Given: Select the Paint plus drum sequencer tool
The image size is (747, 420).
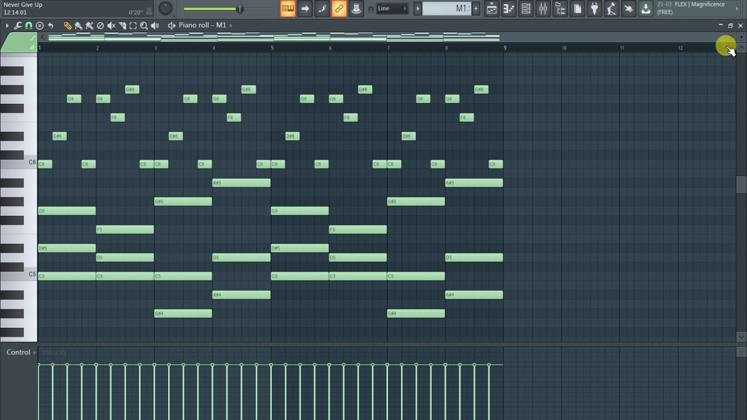Looking at the screenshot, I should (x=89, y=26).
